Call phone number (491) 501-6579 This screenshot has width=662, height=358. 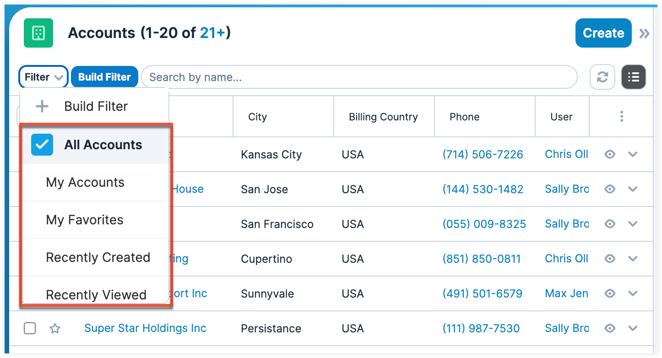click(x=483, y=293)
